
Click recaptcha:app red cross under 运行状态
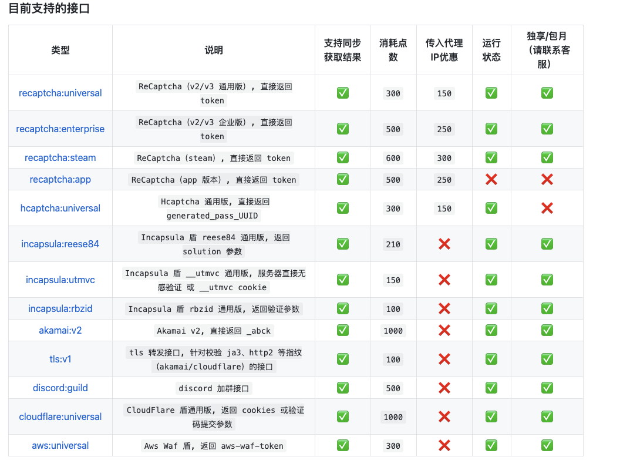[491, 179]
